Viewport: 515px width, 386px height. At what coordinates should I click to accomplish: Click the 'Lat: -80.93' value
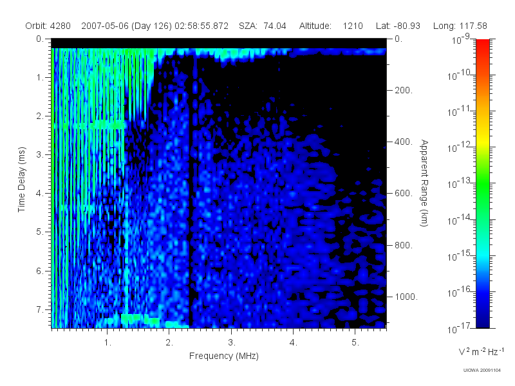click(x=398, y=26)
